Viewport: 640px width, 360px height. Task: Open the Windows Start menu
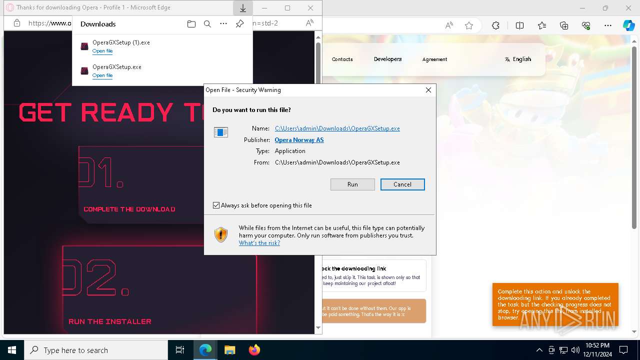click(x=12, y=350)
